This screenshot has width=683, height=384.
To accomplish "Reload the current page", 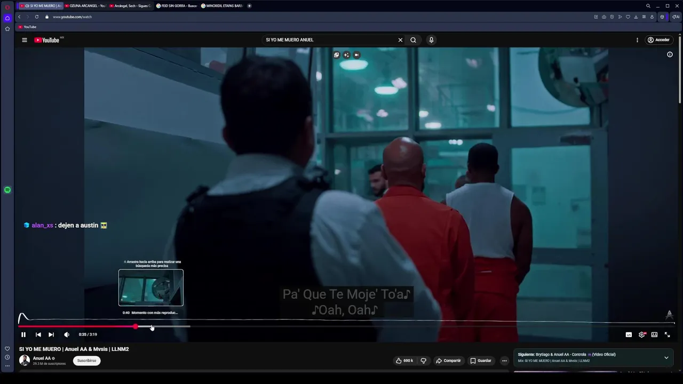I will (x=37, y=17).
